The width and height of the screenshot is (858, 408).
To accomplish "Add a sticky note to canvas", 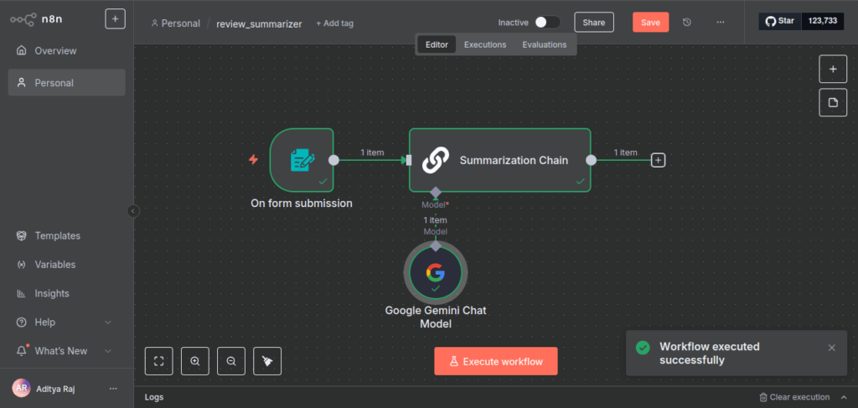I will 833,102.
